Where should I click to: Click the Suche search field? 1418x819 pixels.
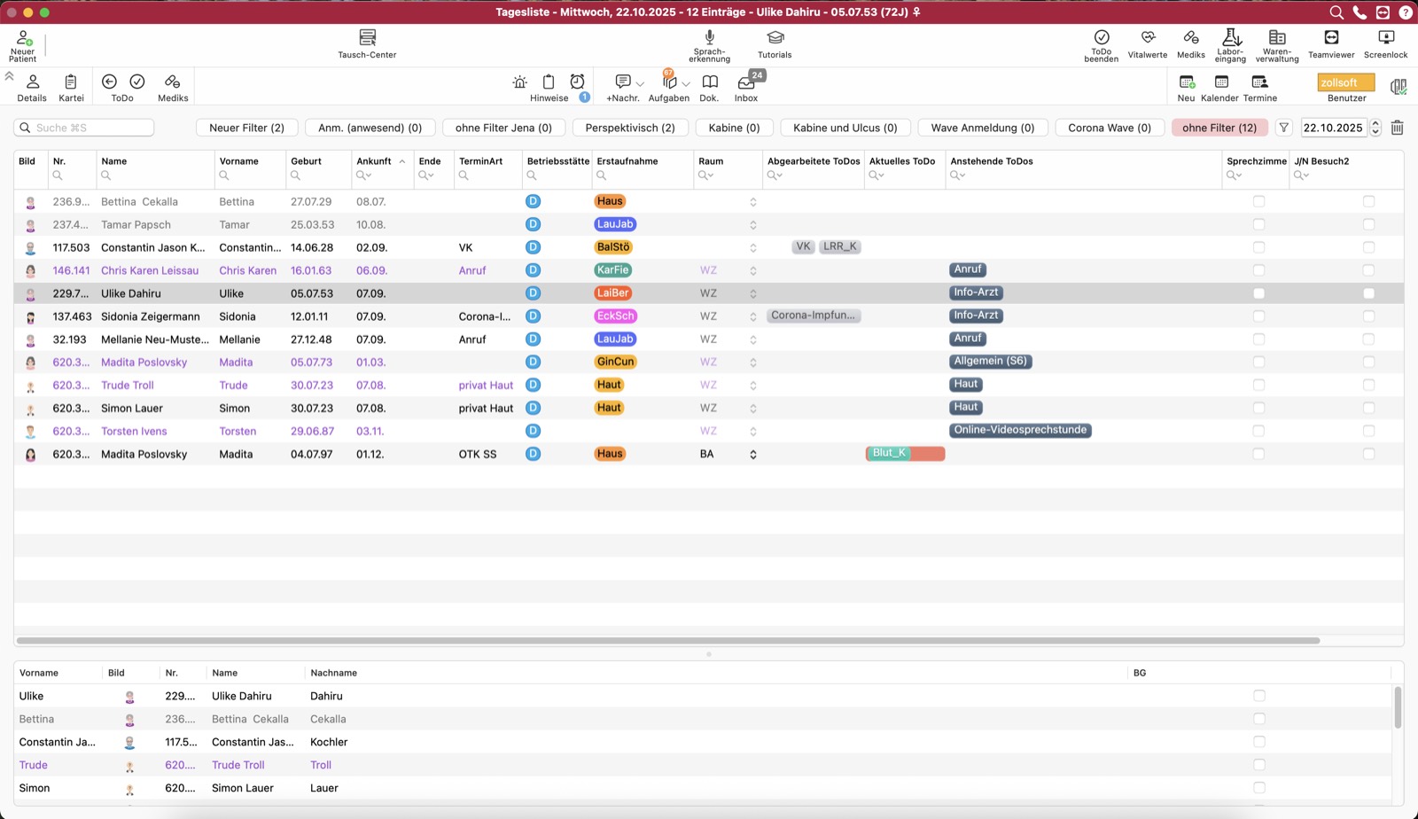point(84,128)
